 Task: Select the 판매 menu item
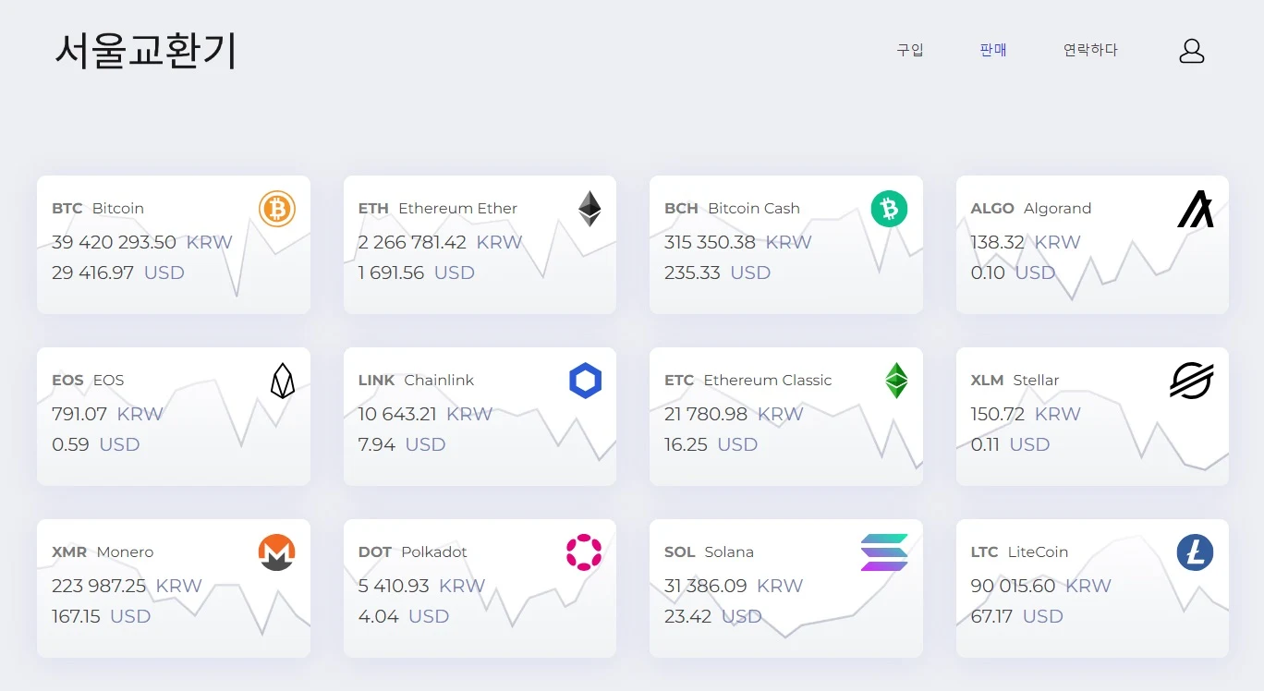(993, 50)
